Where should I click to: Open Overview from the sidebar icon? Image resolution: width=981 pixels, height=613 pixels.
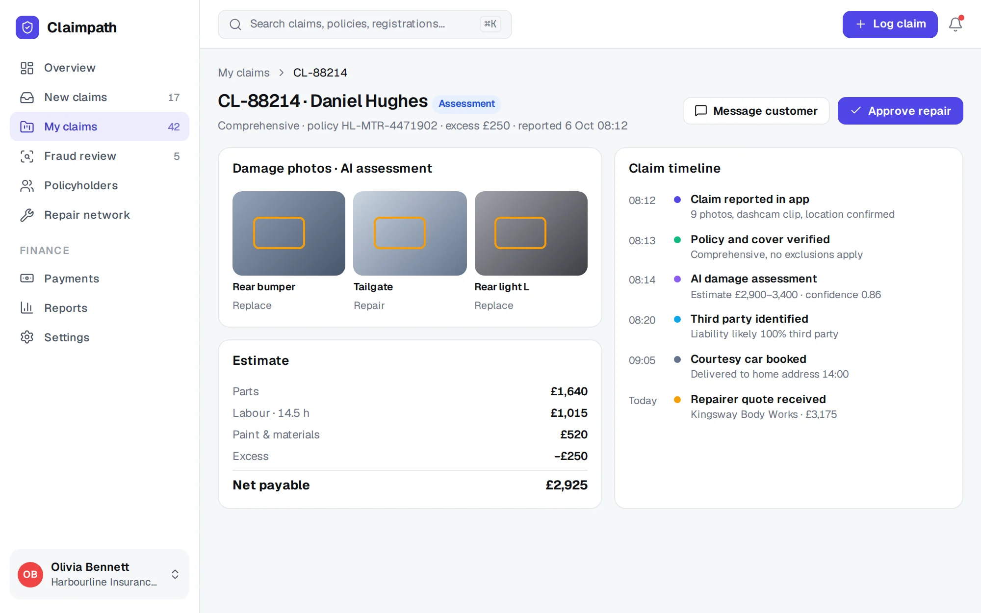click(27, 68)
